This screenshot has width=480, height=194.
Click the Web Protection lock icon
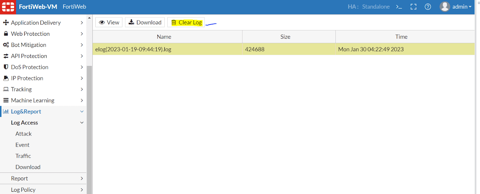pyautogui.click(x=5, y=34)
